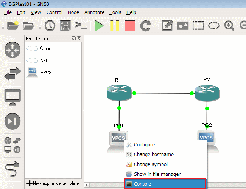Toggle show/hide interface labels icon

click(65, 26)
